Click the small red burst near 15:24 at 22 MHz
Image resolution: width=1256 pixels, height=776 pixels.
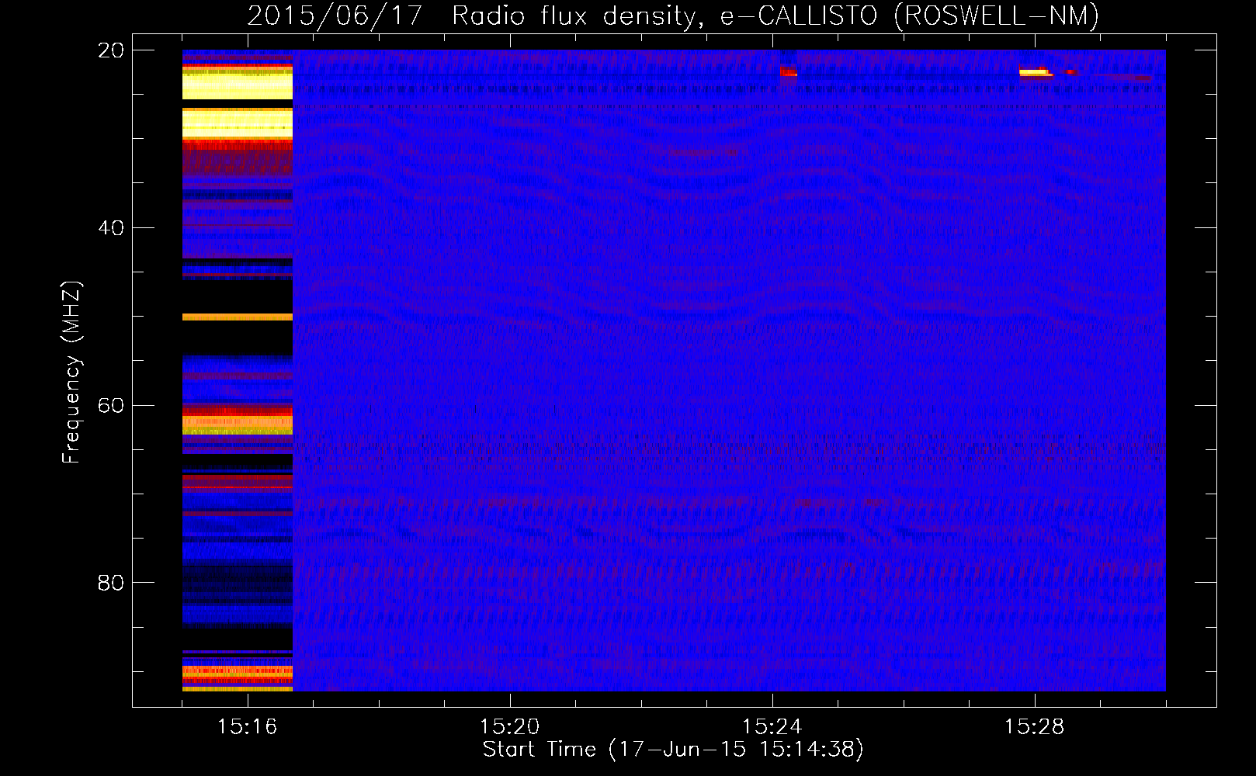point(789,72)
